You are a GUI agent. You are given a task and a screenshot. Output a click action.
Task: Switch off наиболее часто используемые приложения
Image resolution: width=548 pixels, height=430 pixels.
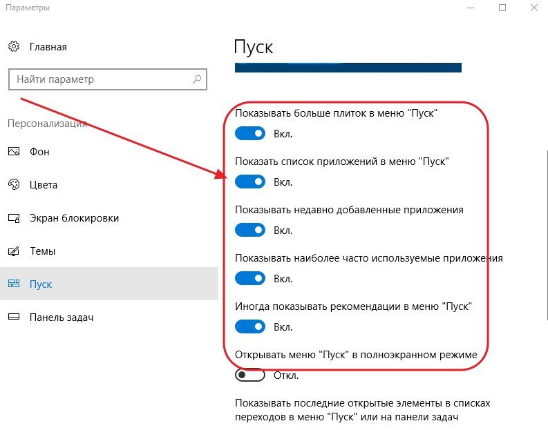pos(250,278)
